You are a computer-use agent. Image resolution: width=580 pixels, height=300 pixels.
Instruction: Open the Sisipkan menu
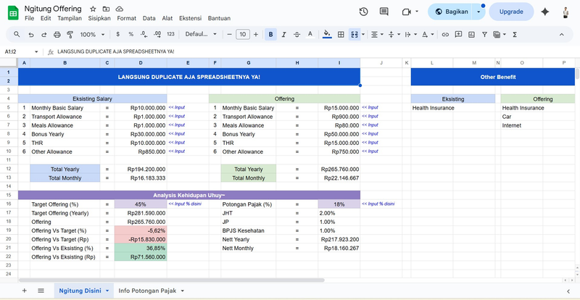tap(99, 18)
